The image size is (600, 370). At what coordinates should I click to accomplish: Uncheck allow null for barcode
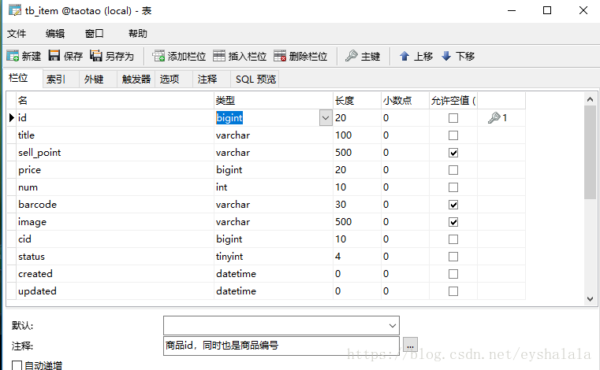click(453, 205)
